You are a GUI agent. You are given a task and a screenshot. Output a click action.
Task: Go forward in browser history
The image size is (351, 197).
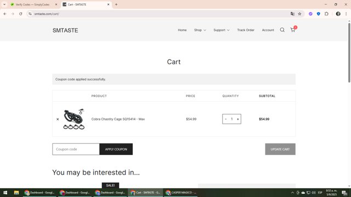pyautogui.click(x=13, y=14)
